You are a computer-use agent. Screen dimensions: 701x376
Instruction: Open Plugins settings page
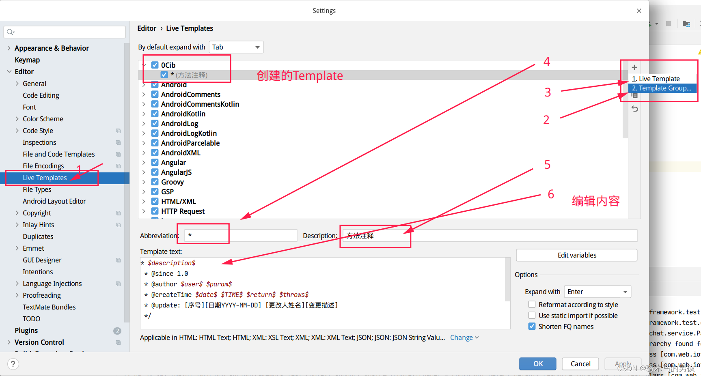click(26, 331)
